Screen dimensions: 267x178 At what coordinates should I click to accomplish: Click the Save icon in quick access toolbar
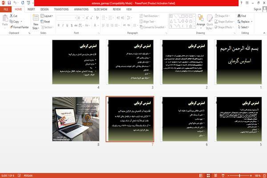click(x=9, y=3)
